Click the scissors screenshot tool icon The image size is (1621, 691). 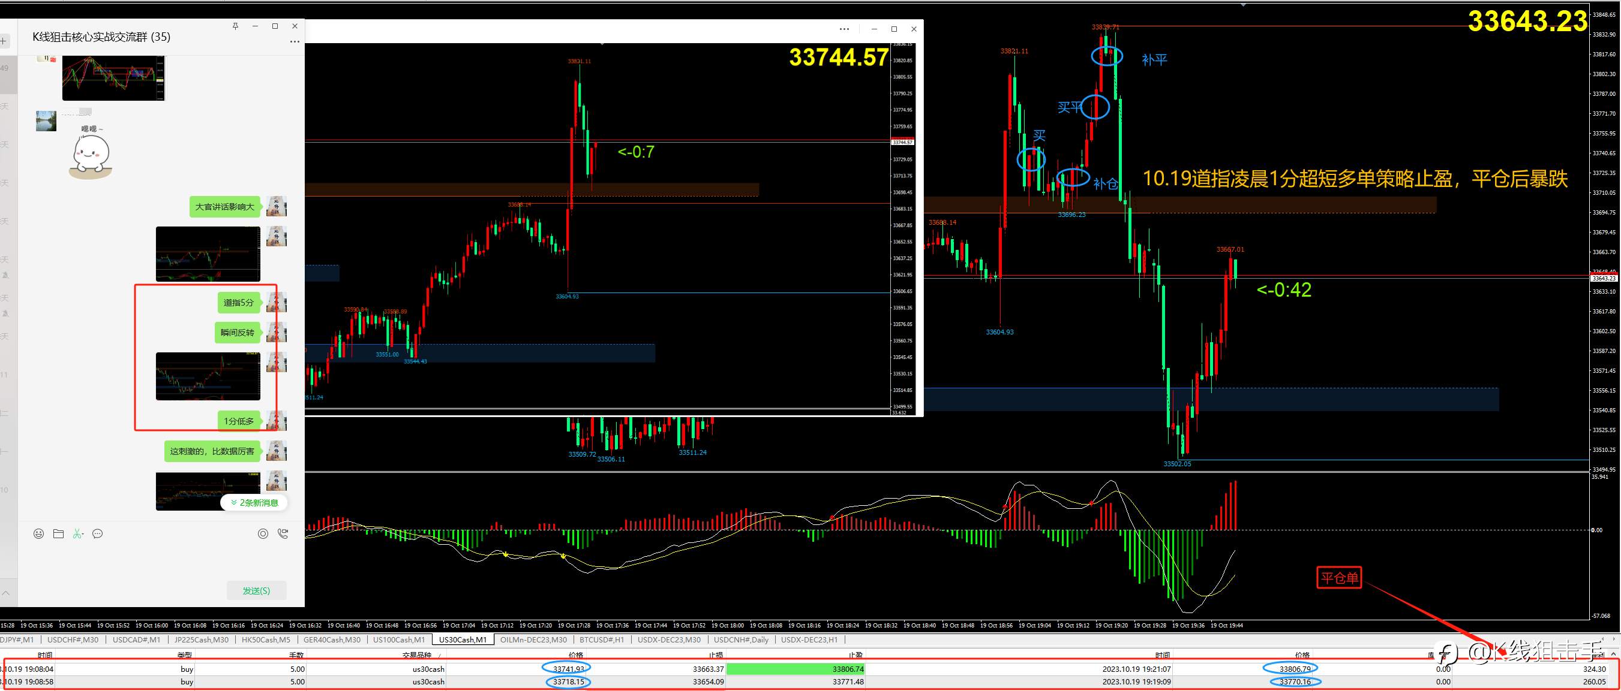77,534
